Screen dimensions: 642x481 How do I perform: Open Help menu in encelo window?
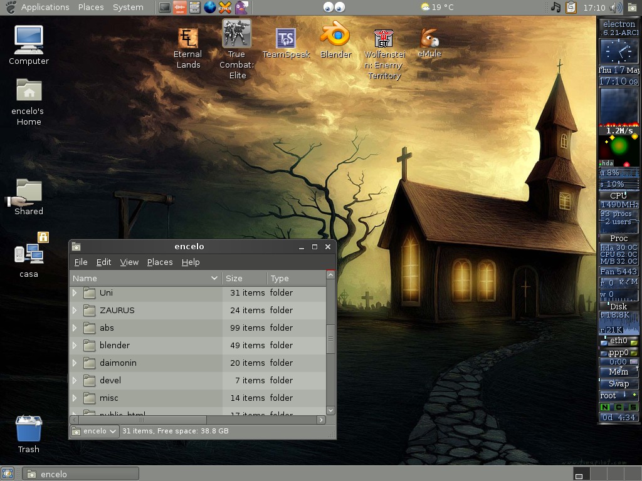point(191,262)
